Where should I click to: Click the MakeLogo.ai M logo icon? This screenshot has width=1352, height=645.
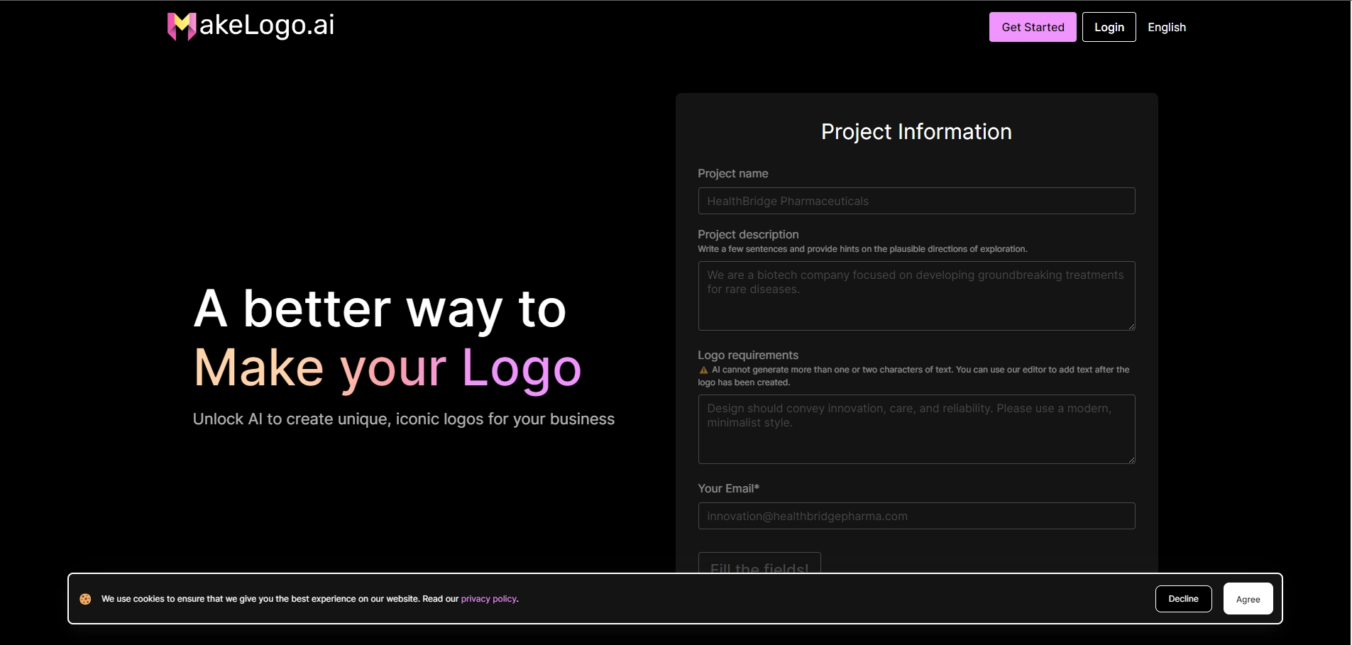(181, 26)
